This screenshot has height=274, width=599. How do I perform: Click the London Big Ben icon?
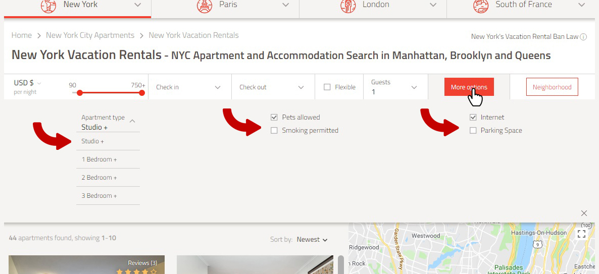pos(348,6)
